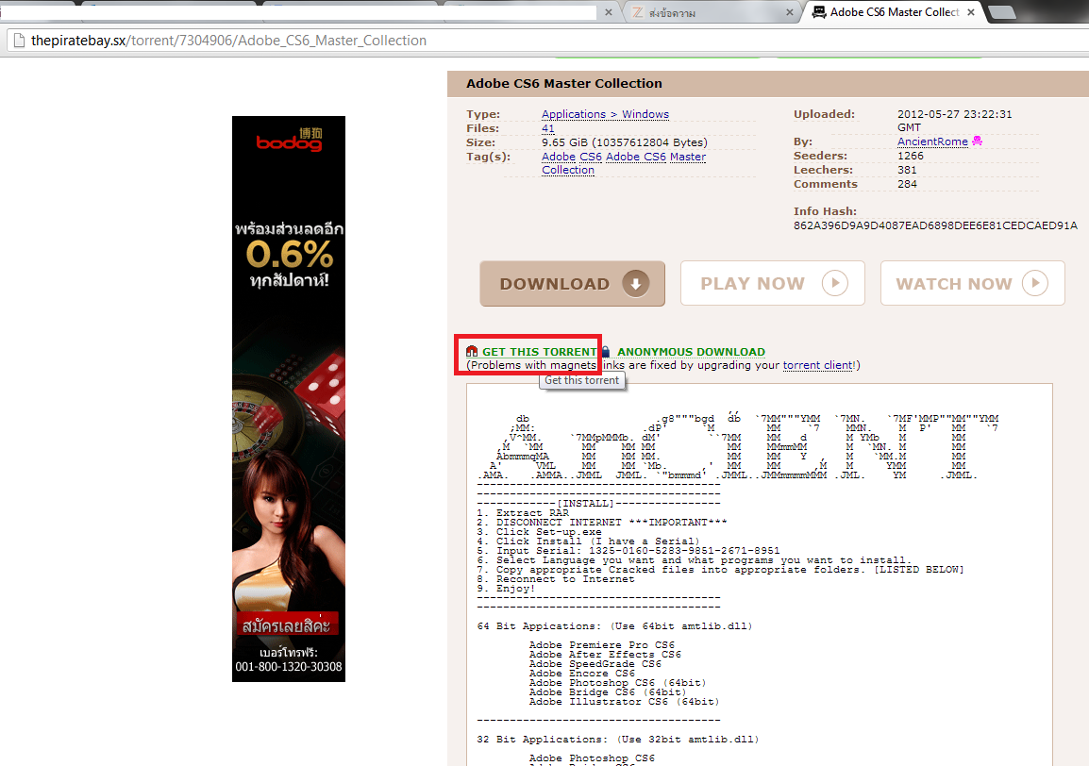Click the serial number line in install notes
The height and width of the screenshot is (766, 1089).
click(x=628, y=551)
